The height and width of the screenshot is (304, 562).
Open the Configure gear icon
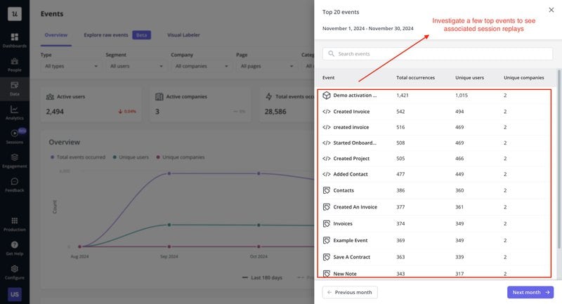pos(14,270)
